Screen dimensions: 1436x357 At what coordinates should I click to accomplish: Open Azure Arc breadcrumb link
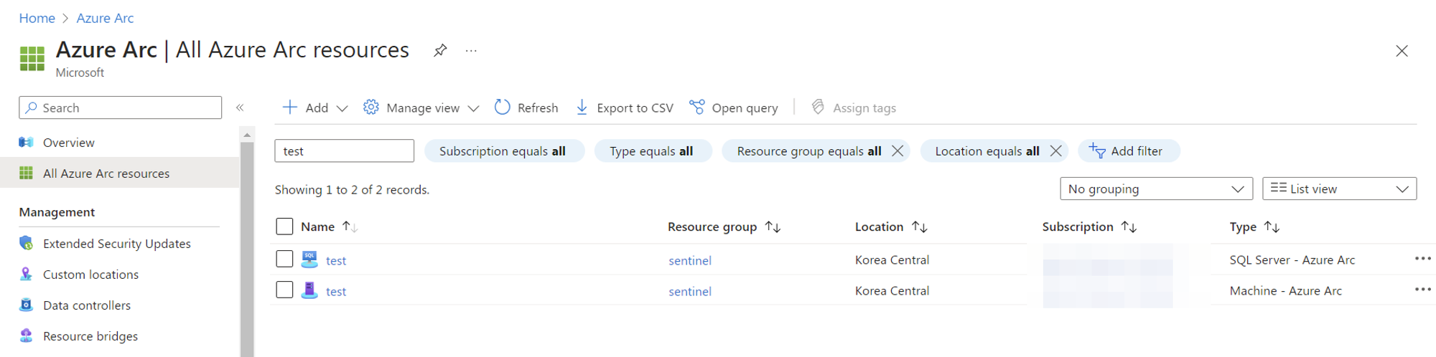[105, 18]
